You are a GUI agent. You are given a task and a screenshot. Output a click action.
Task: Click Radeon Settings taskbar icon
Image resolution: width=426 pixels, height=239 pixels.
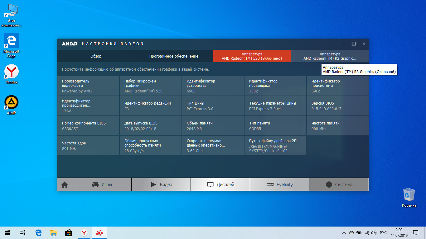point(99,232)
